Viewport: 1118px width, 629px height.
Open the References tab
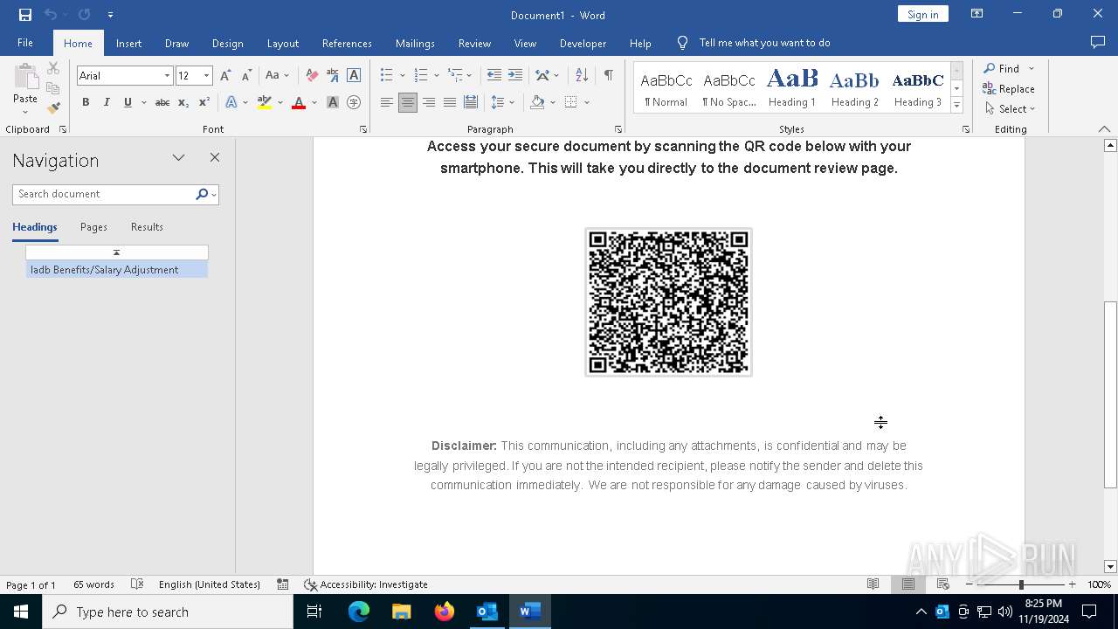[x=347, y=43]
